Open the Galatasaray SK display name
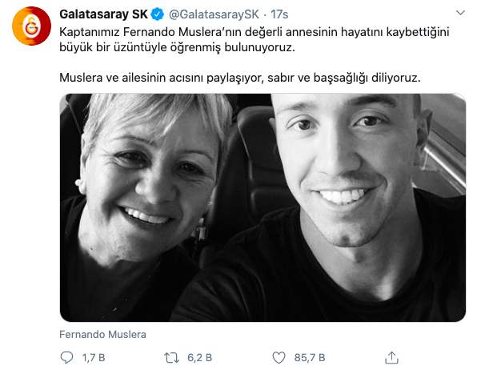Screen dimensions: 477x370 click(103, 14)
